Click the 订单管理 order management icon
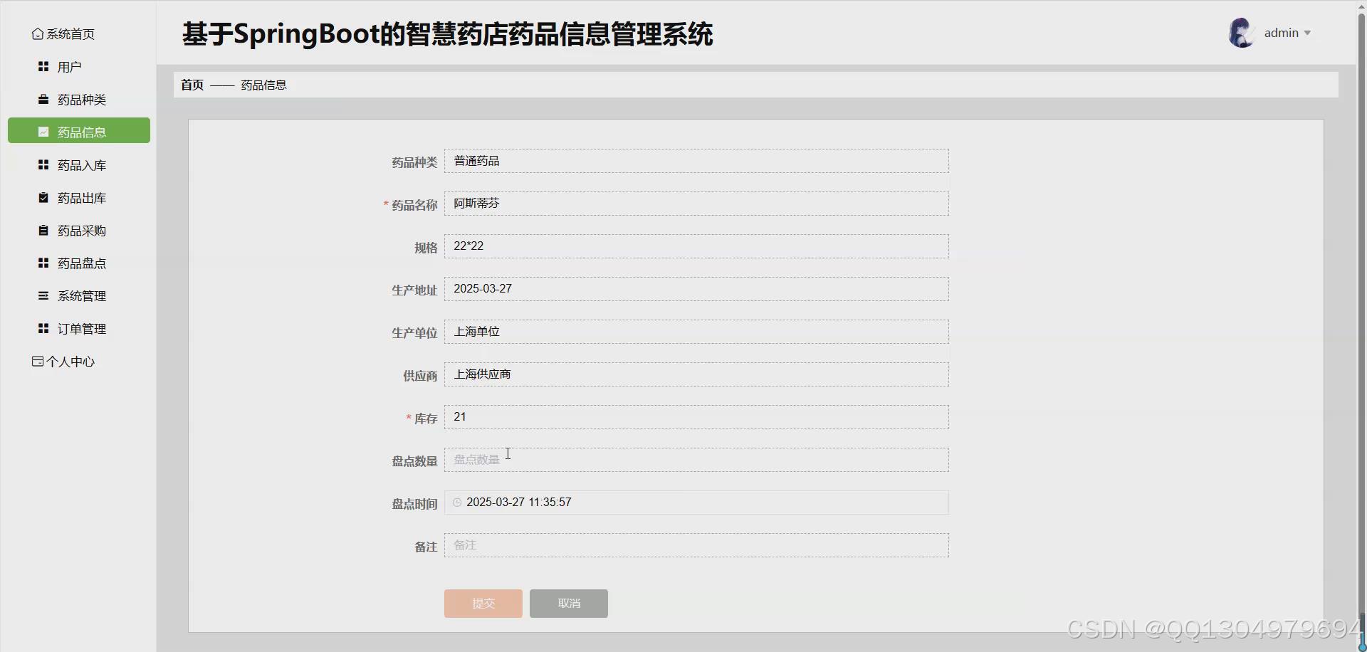Viewport: 1367px width, 652px height. 42,328
